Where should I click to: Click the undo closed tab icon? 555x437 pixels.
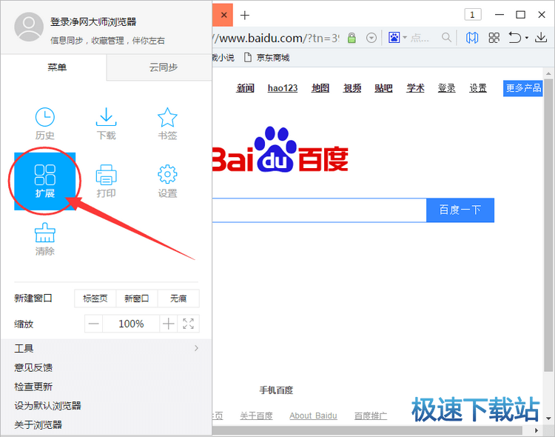point(515,37)
